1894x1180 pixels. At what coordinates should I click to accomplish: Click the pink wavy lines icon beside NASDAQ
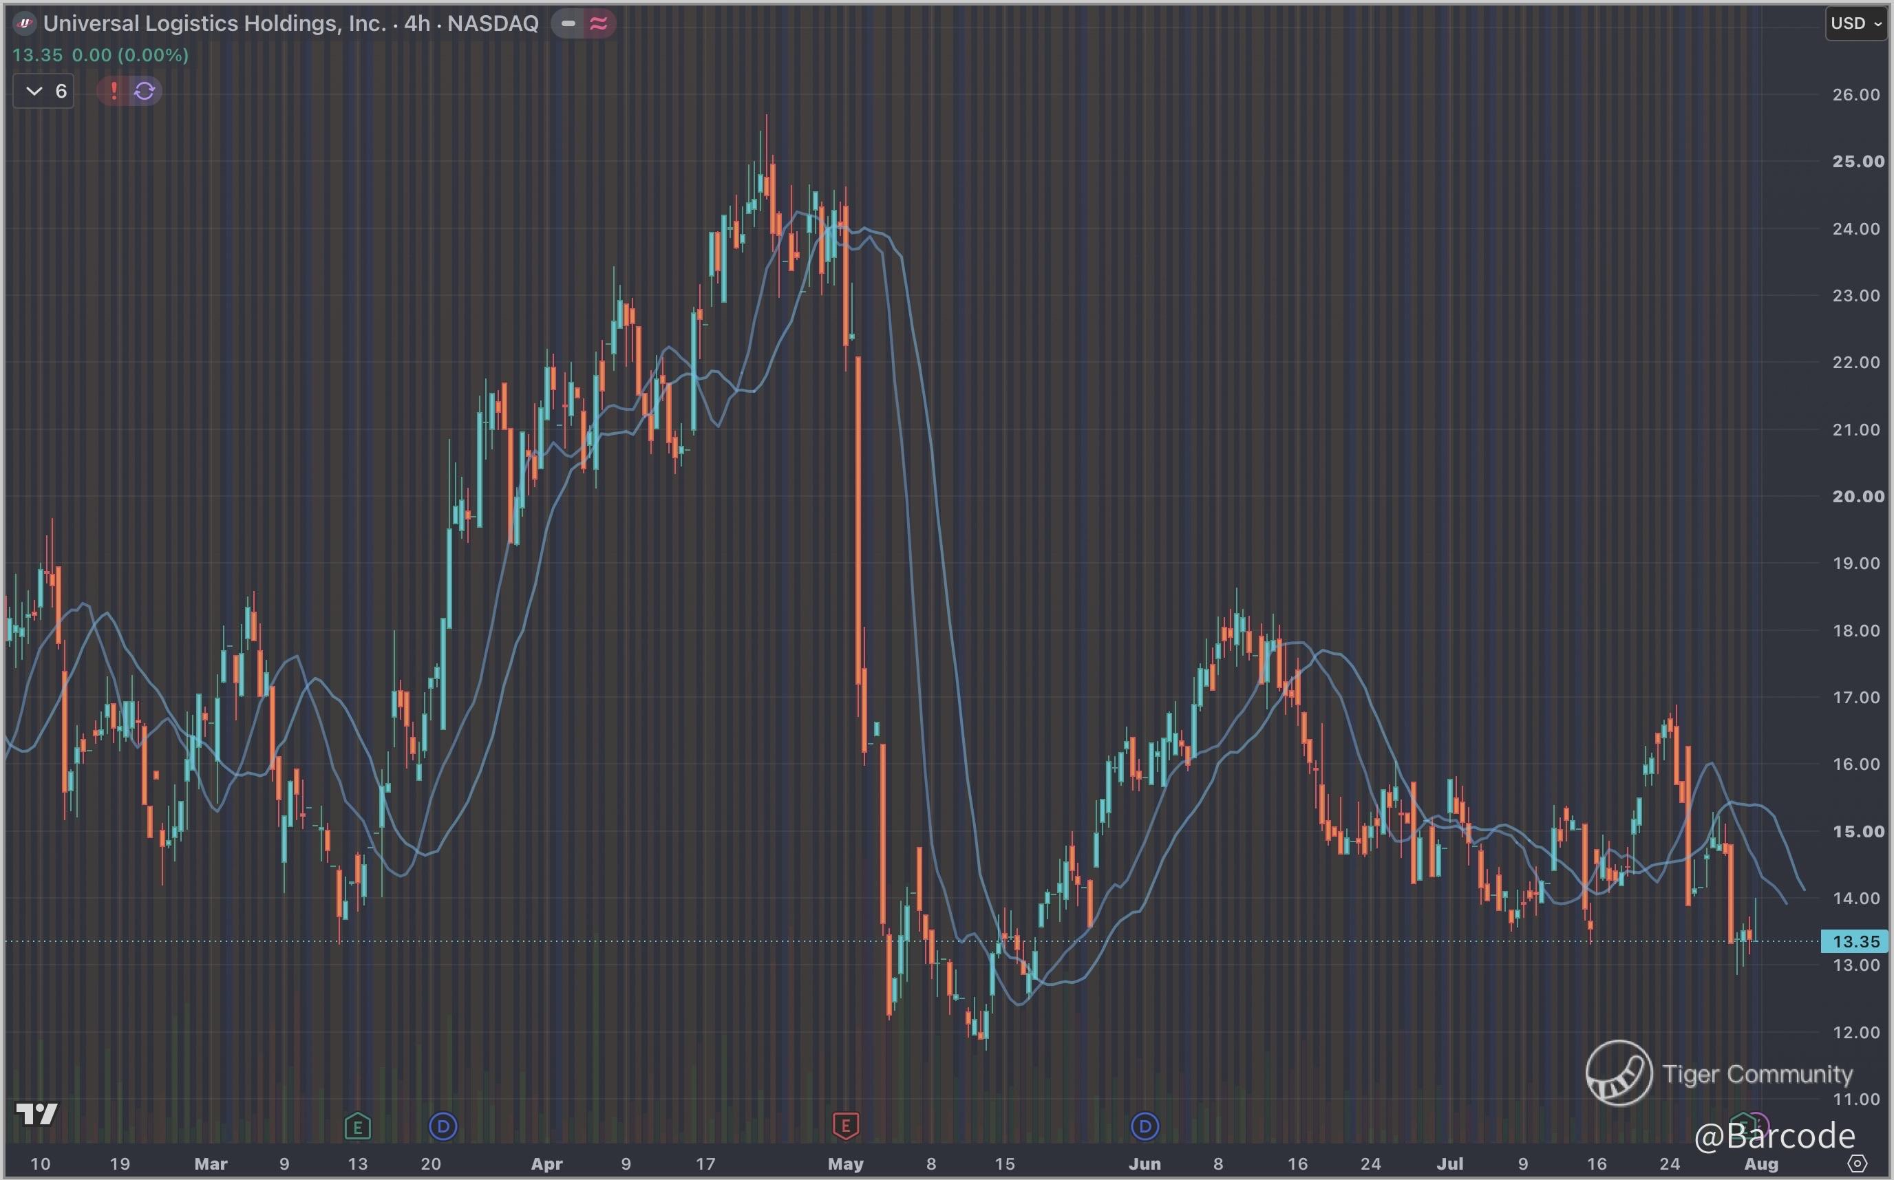pyautogui.click(x=599, y=23)
